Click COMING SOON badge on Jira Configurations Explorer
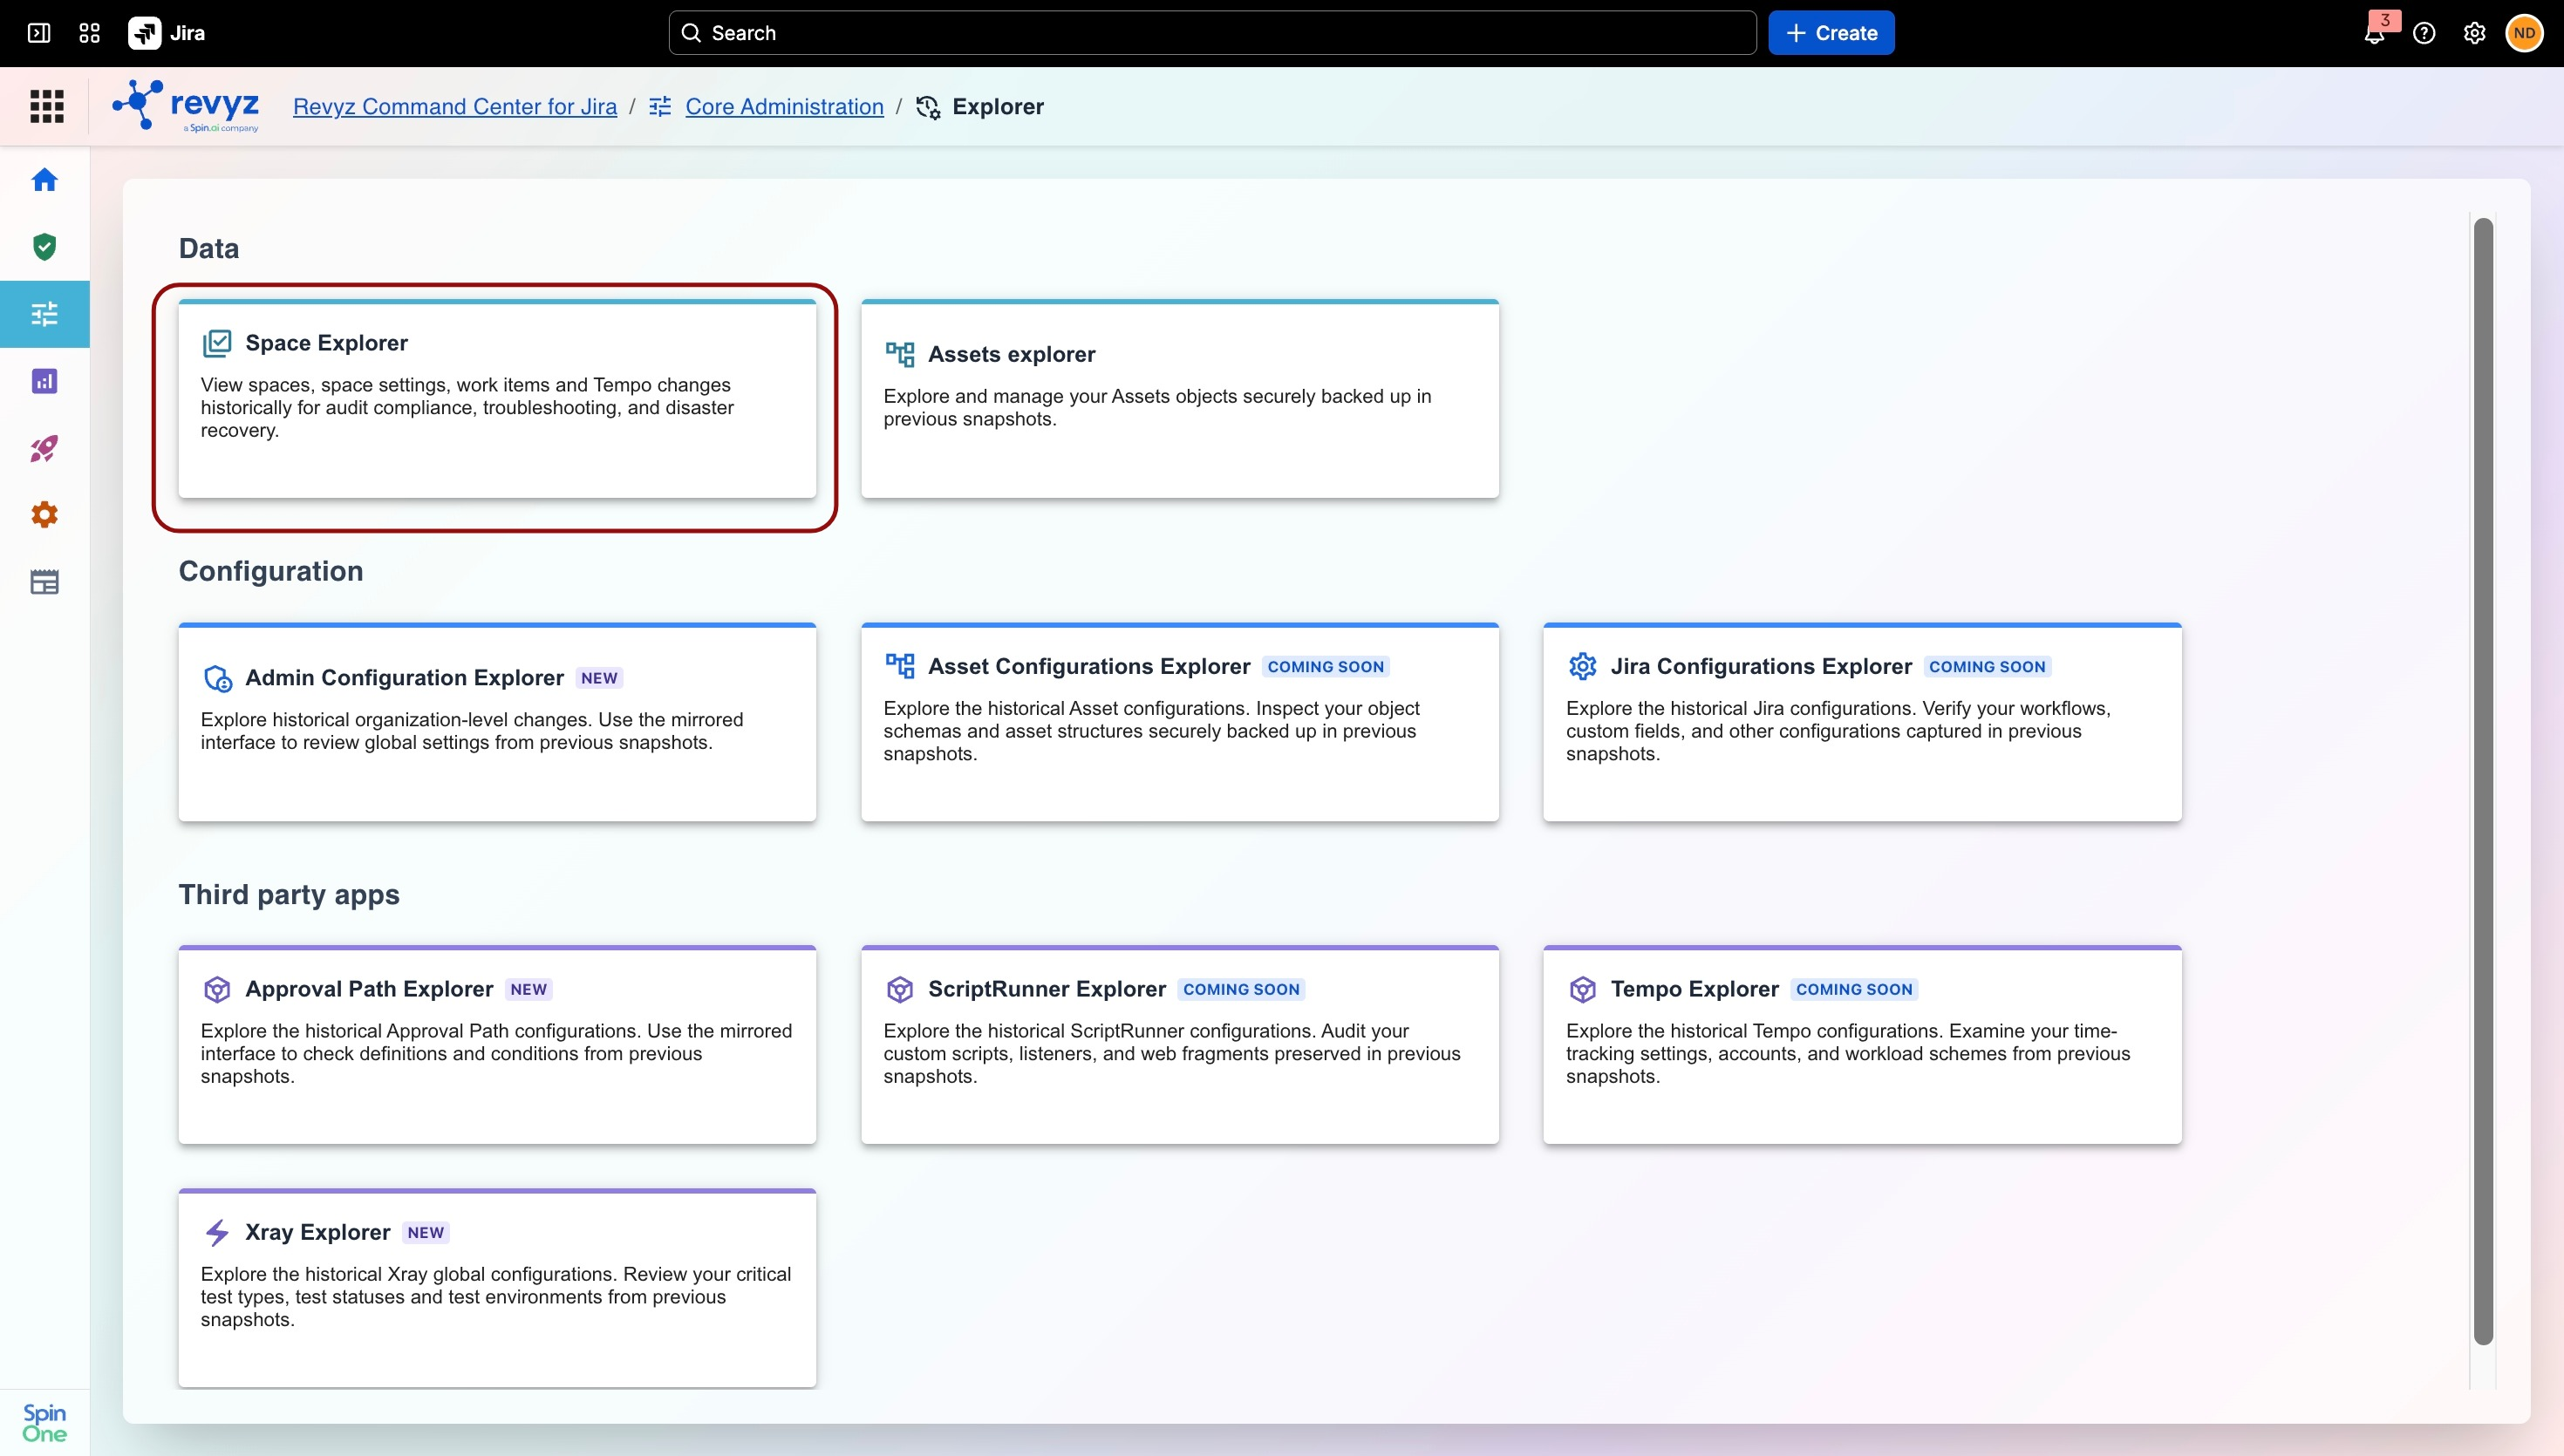 coord(1987,666)
